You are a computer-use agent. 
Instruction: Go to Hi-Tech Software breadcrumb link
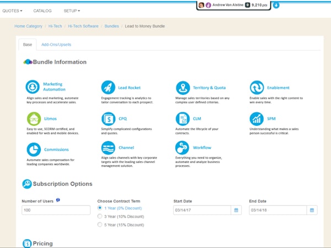(83, 26)
